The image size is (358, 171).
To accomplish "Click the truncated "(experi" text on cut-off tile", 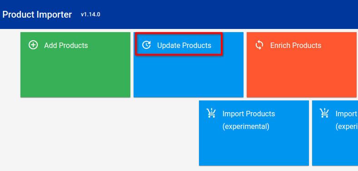I will coord(347,126).
